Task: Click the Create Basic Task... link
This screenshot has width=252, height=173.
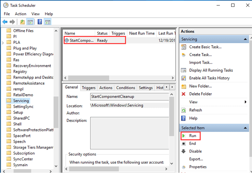Action: pos(206,47)
